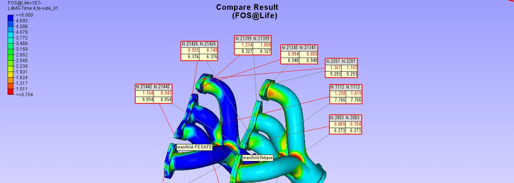The width and height of the screenshot is (514, 183).
Task: Click the 2.545 legend label
Action: pos(22,61)
